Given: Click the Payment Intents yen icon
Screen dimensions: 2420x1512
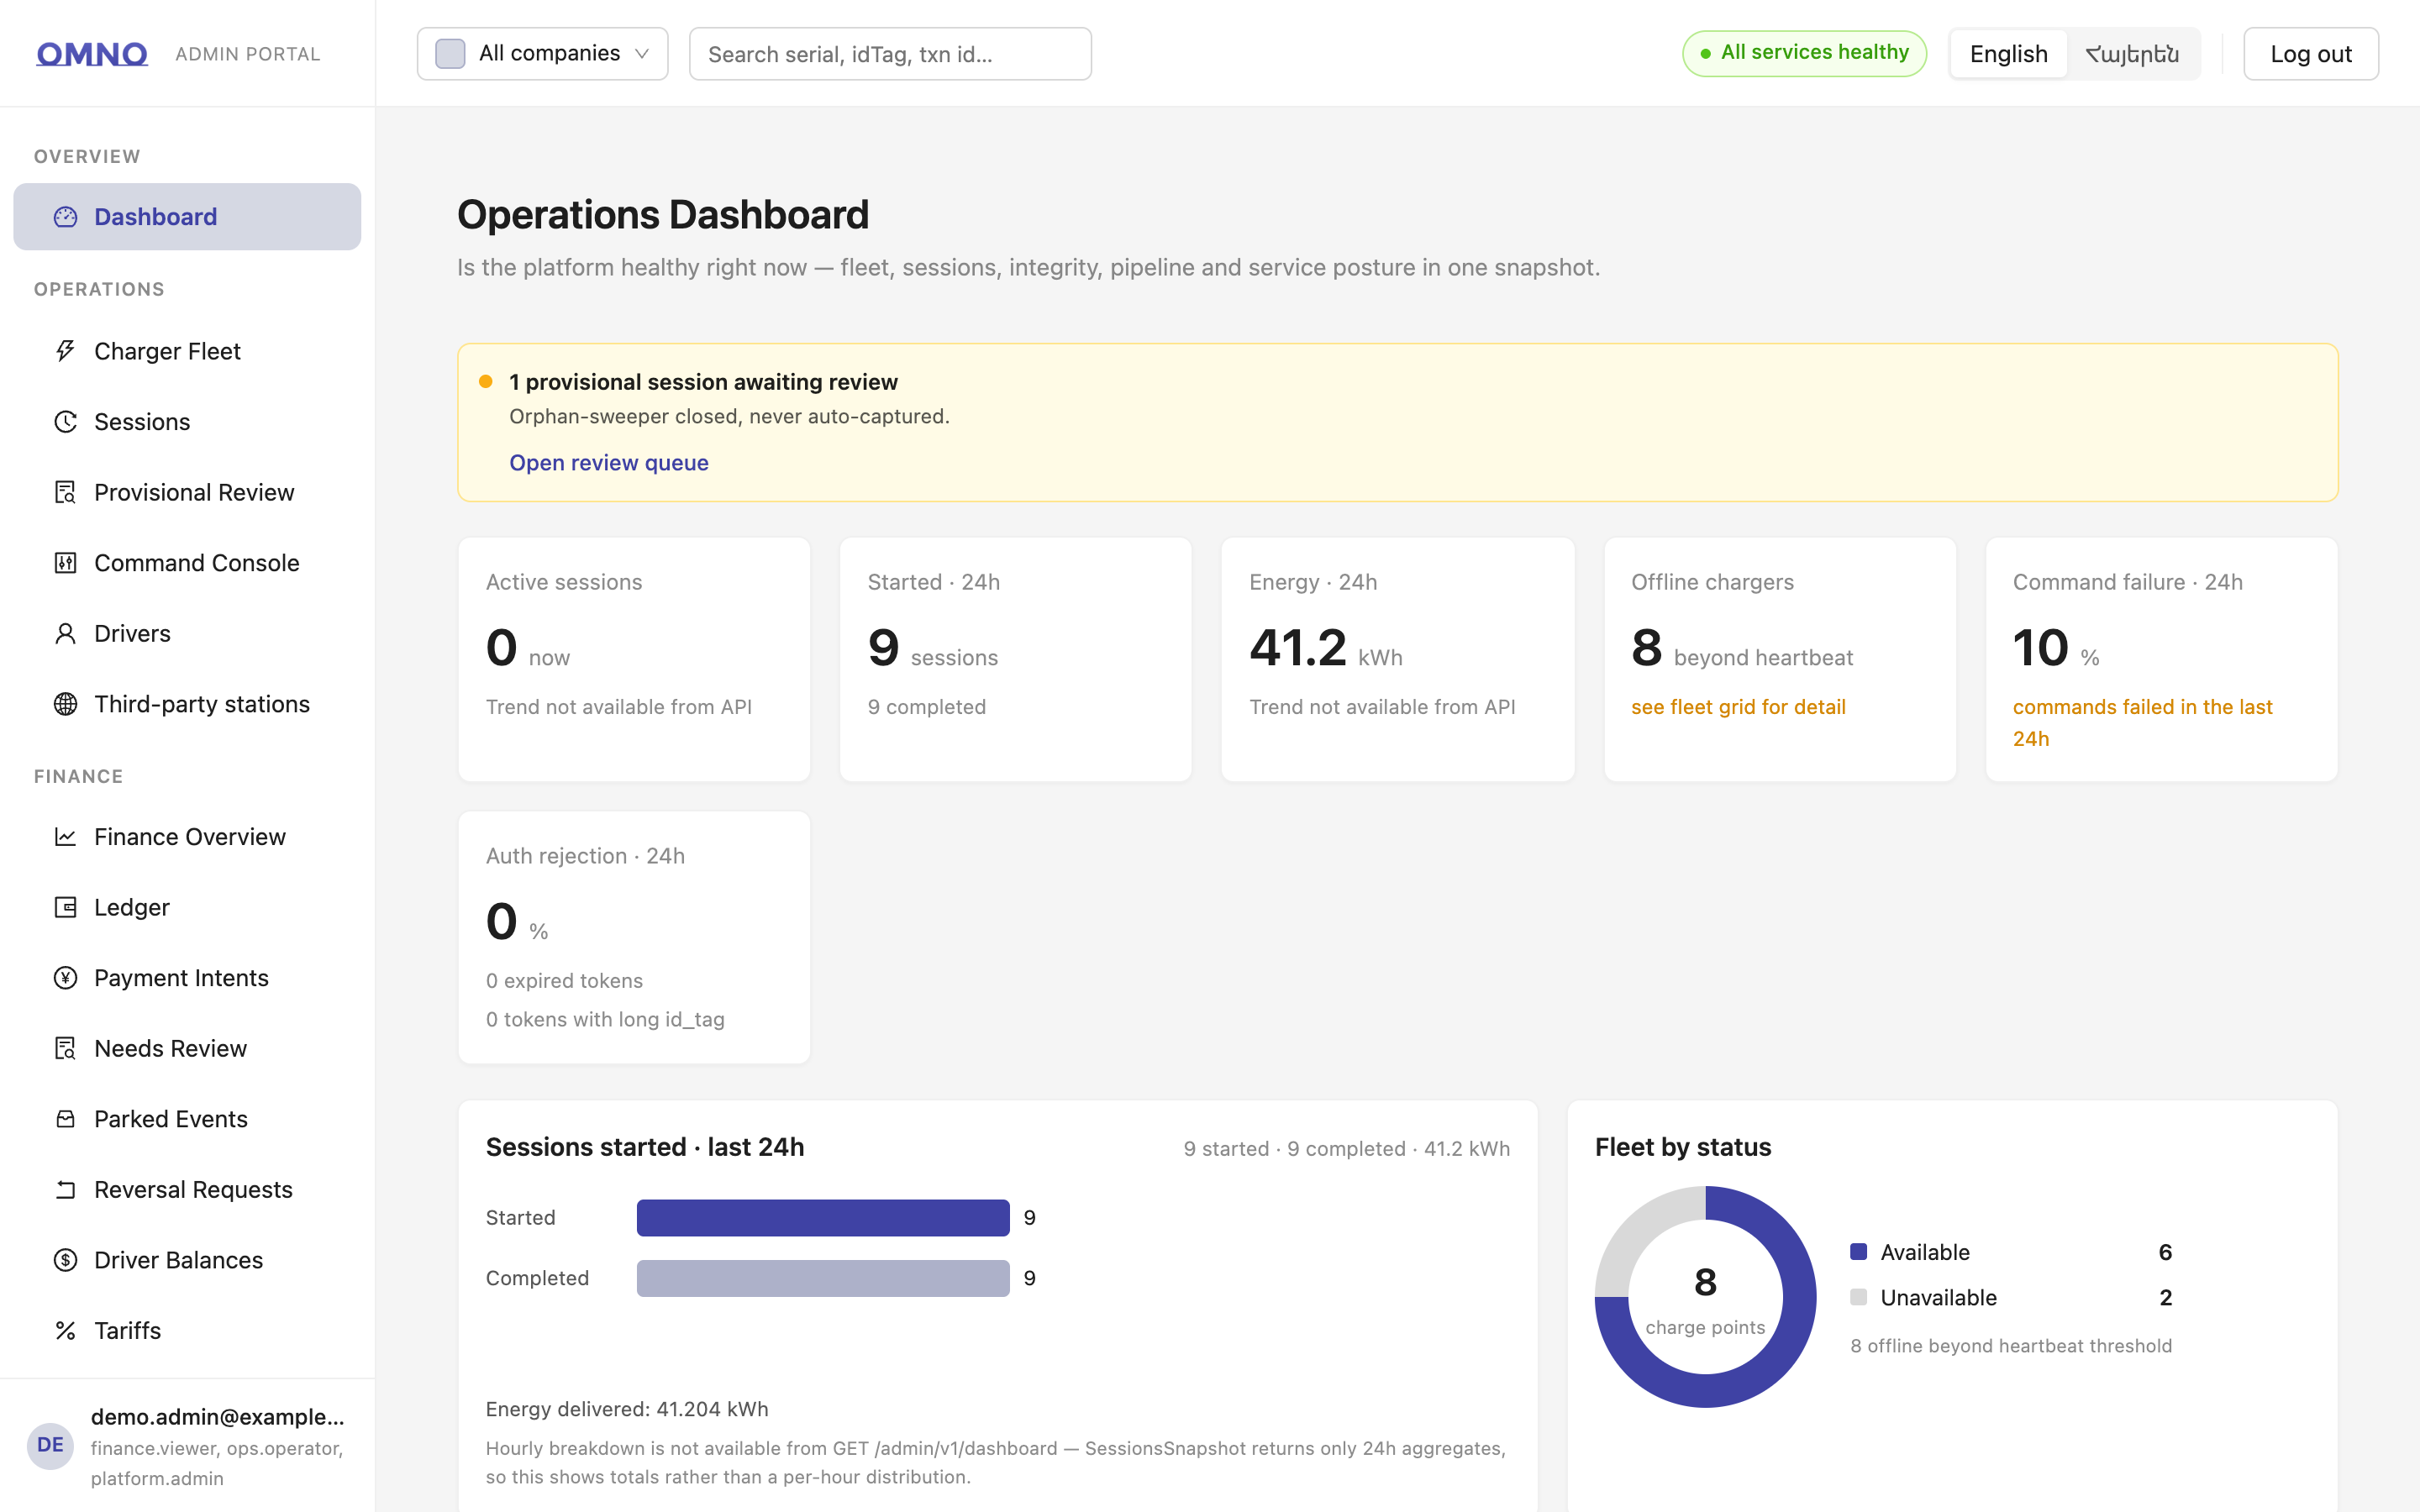Looking at the screenshot, I should click(65, 978).
